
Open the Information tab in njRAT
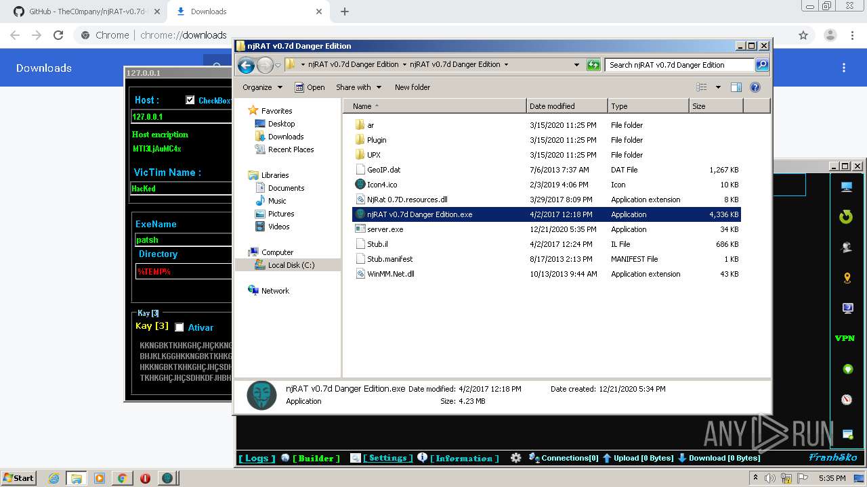click(x=464, y=458)
